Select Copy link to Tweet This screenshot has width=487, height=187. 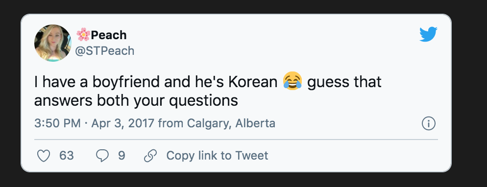pyautogui.click(x=217, y=156)
